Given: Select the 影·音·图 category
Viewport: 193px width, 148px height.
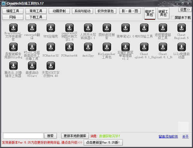Looking at the screenshot, I should point(130,11).
